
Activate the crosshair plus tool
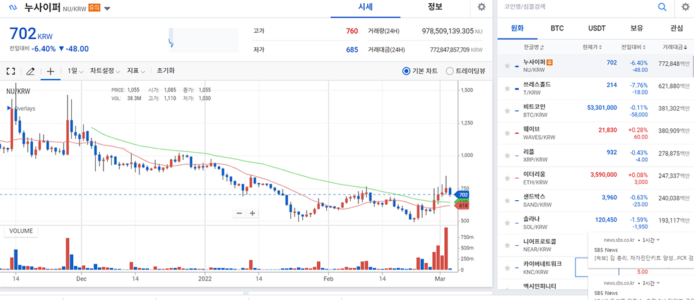click(50, 71)
